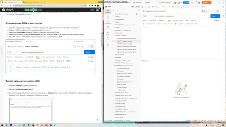This screenshot has width=226, height=127.
Task: Open Mock servers sidebar section
Action: coord(108,28)
